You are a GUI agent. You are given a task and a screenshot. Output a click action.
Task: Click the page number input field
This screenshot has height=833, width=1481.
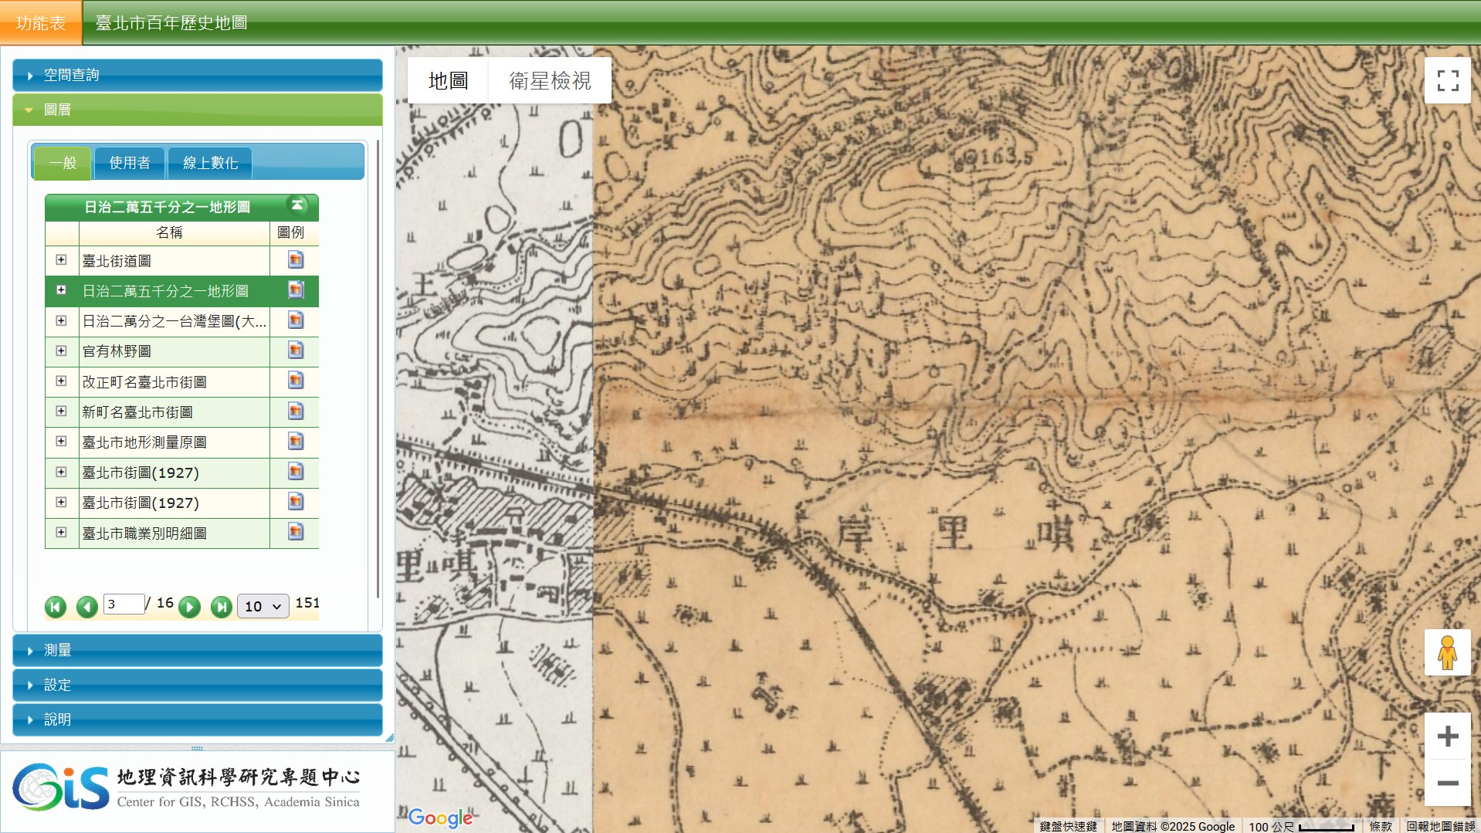(x=124, y=604)
